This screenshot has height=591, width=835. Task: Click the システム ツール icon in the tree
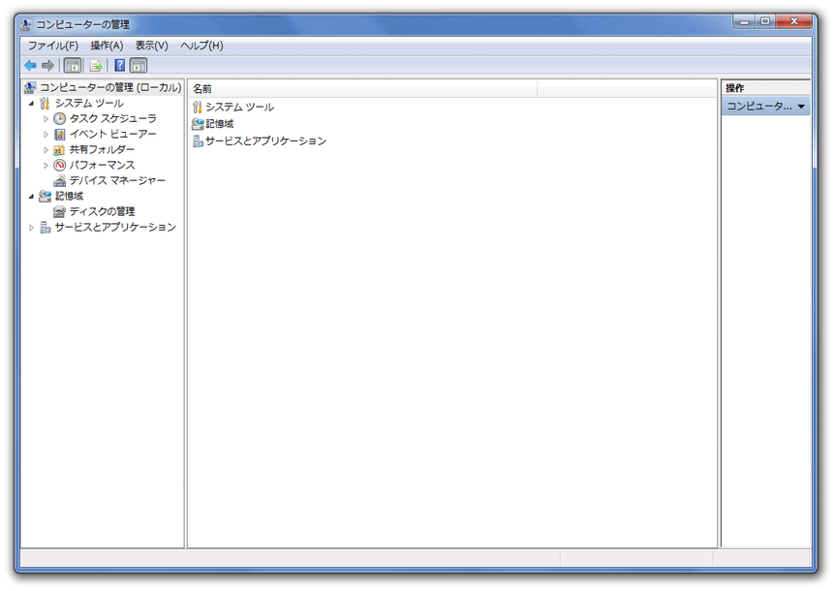point(45,104)
